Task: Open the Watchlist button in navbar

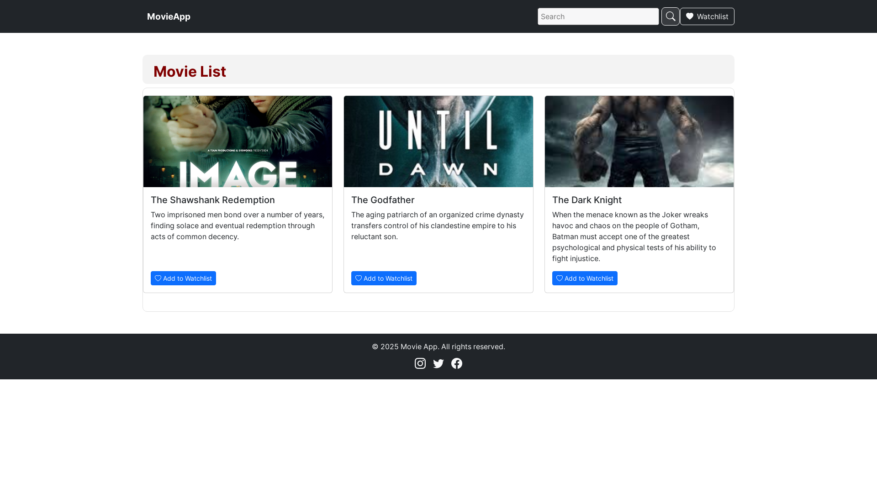Action: (707, 16)
